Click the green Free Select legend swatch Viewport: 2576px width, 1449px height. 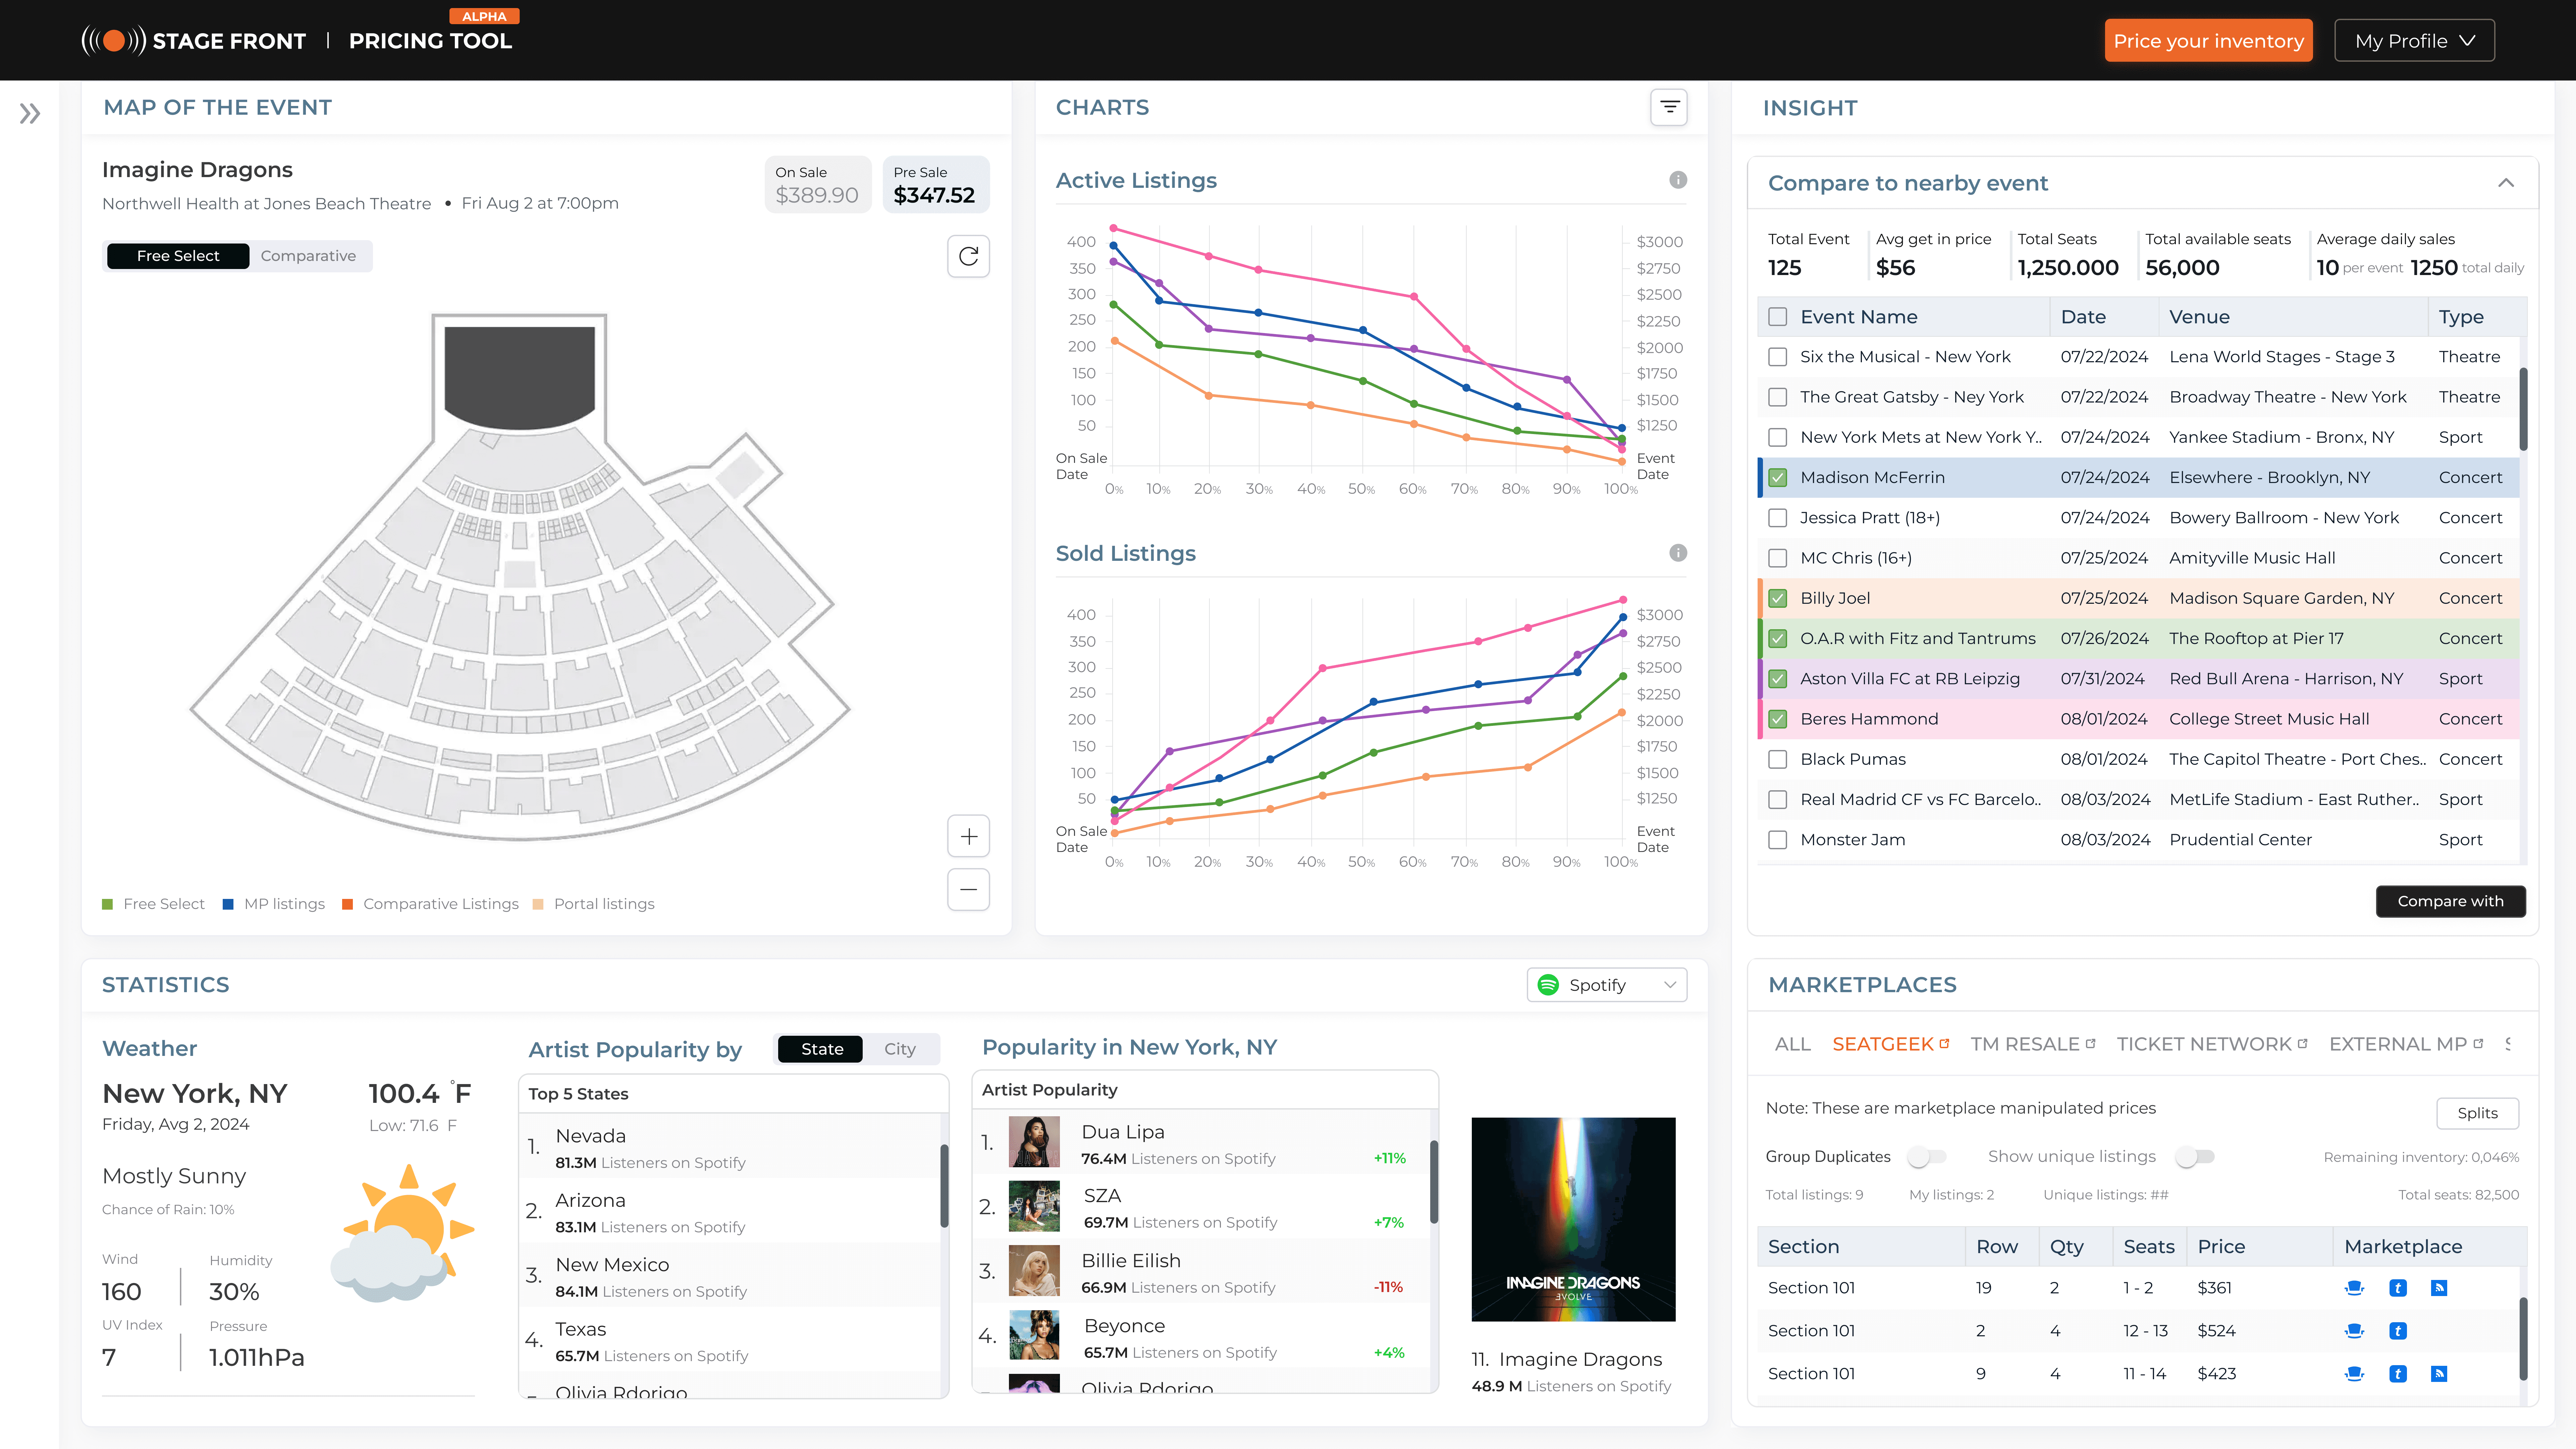coord(108,904)
